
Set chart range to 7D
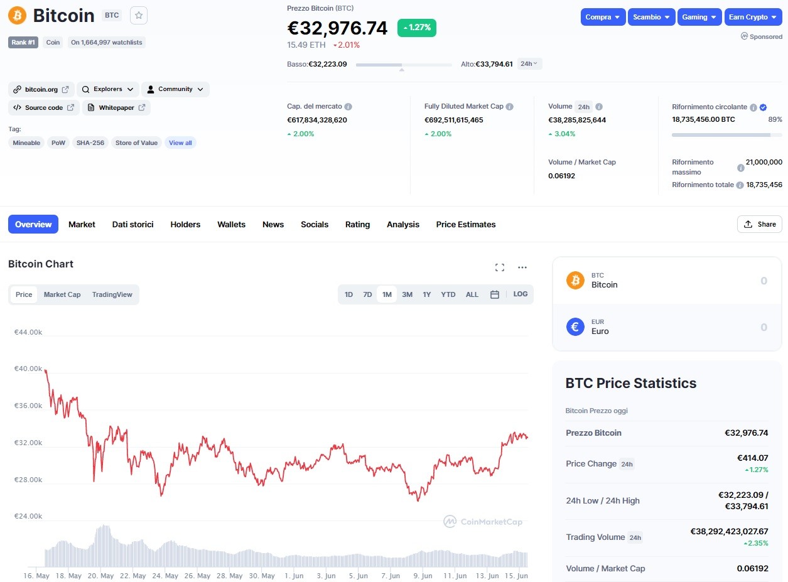coord(367,294)
